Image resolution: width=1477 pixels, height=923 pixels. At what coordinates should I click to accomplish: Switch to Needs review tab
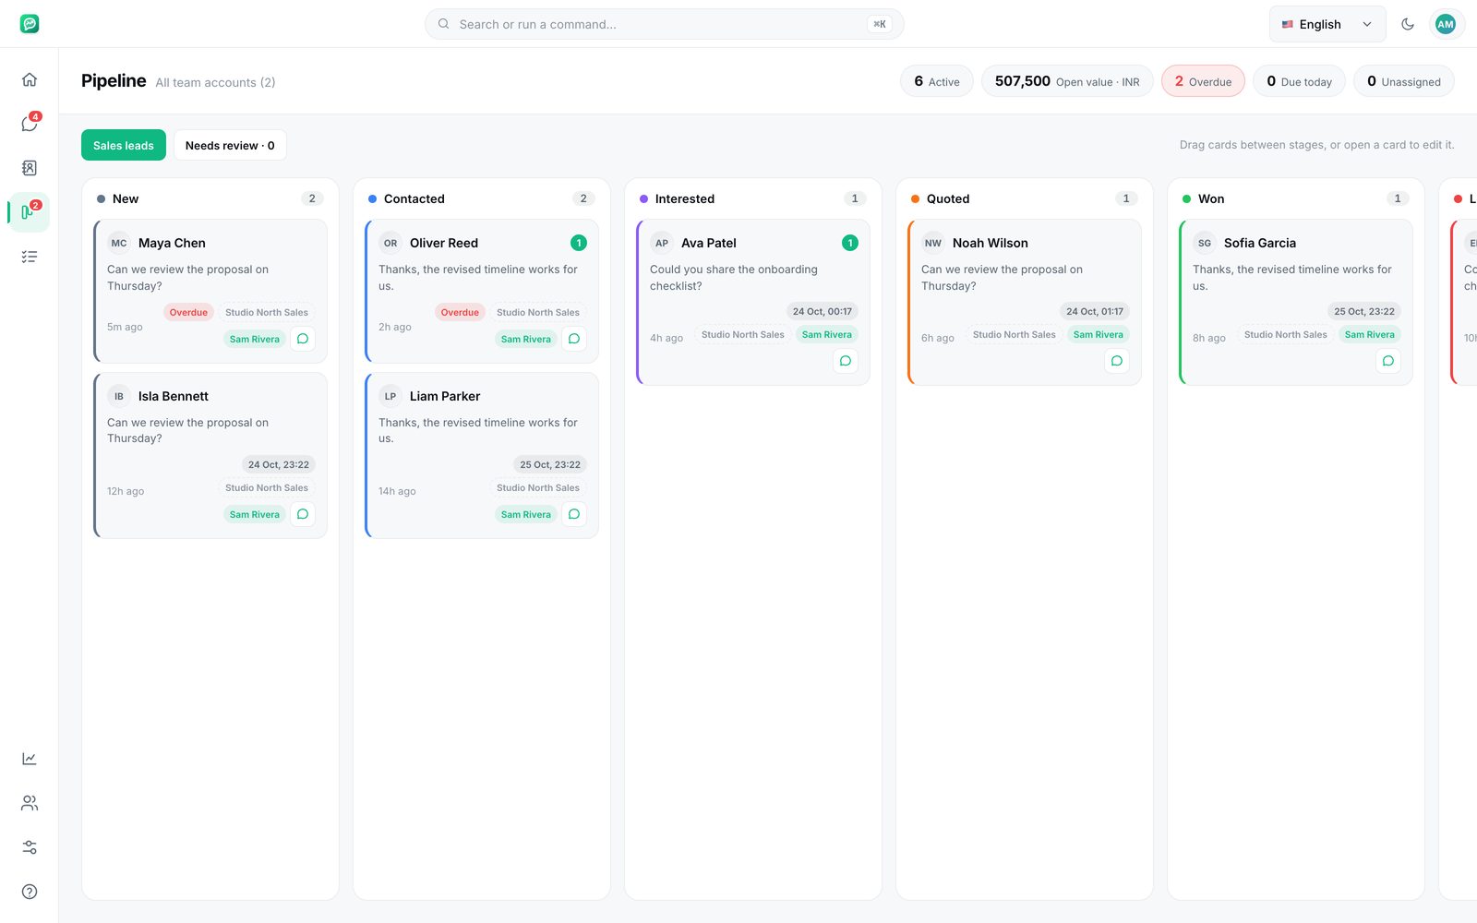pyautogui.click(x=230, y=145)
